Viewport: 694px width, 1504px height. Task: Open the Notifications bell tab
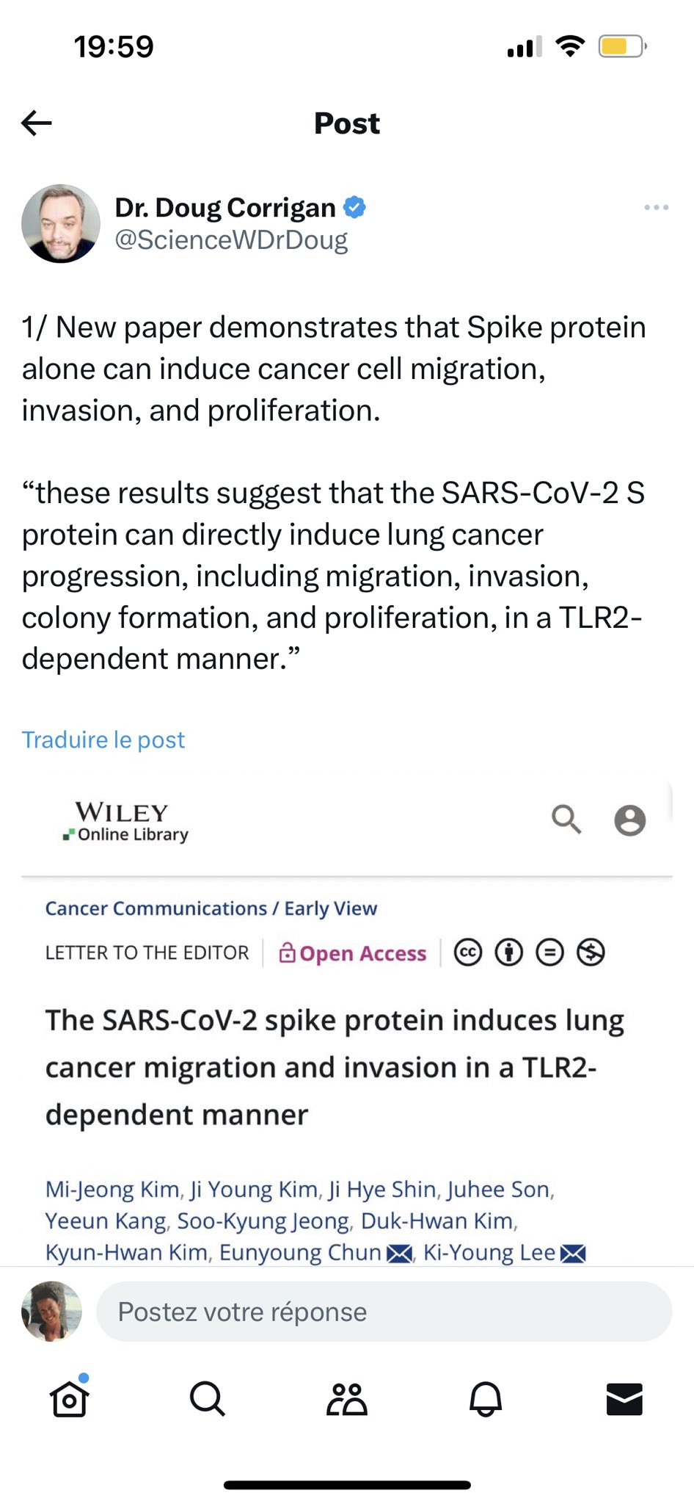point(486,1398)
